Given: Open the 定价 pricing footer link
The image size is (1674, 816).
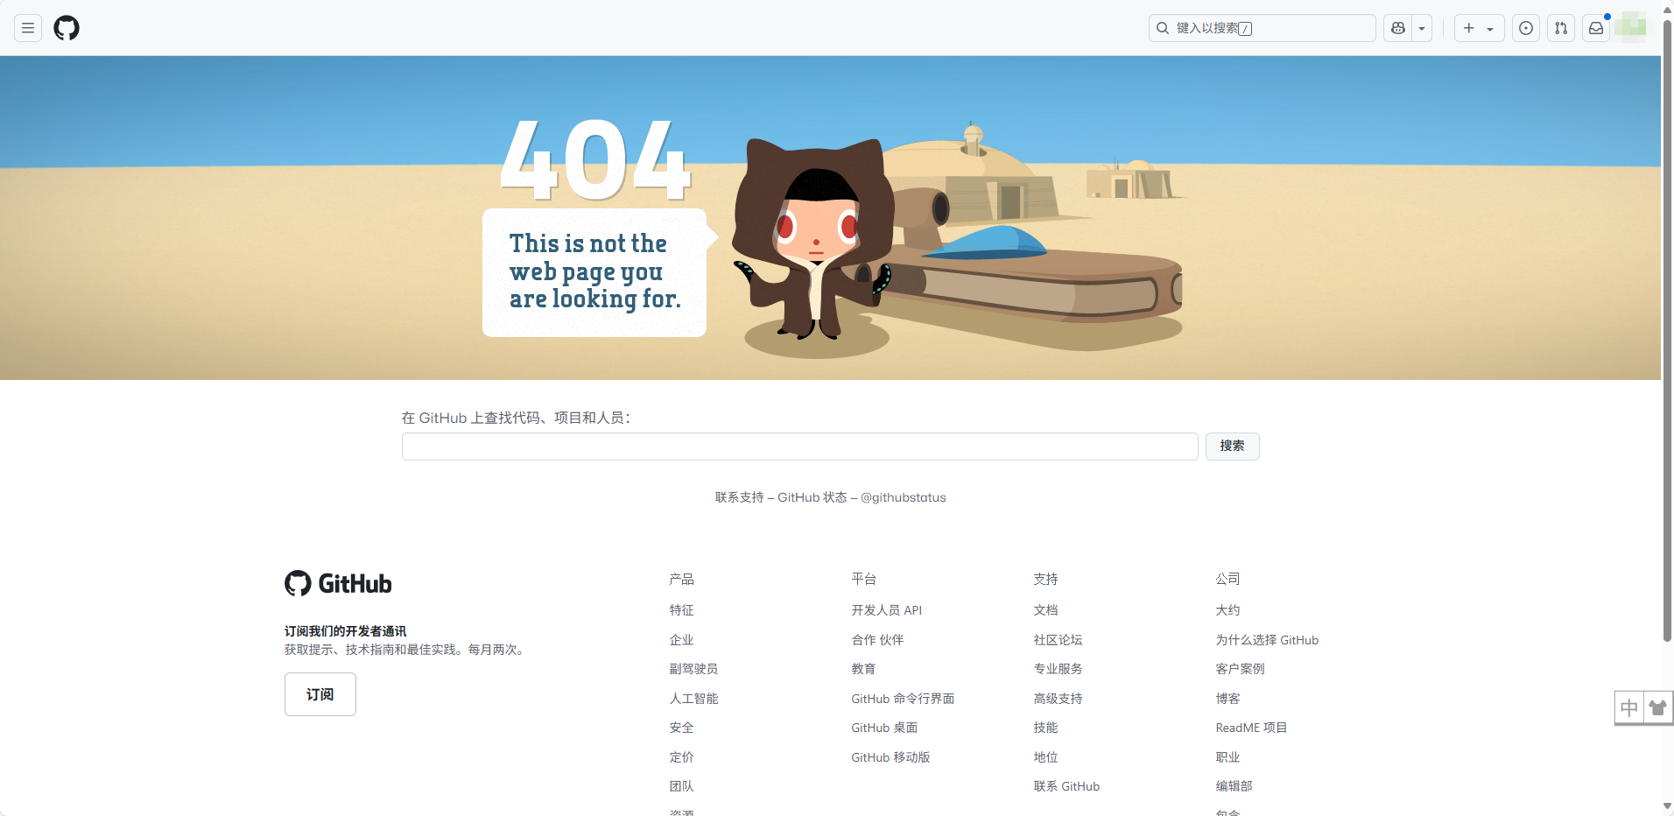Looking at the screenshot, I should (681, 757).
